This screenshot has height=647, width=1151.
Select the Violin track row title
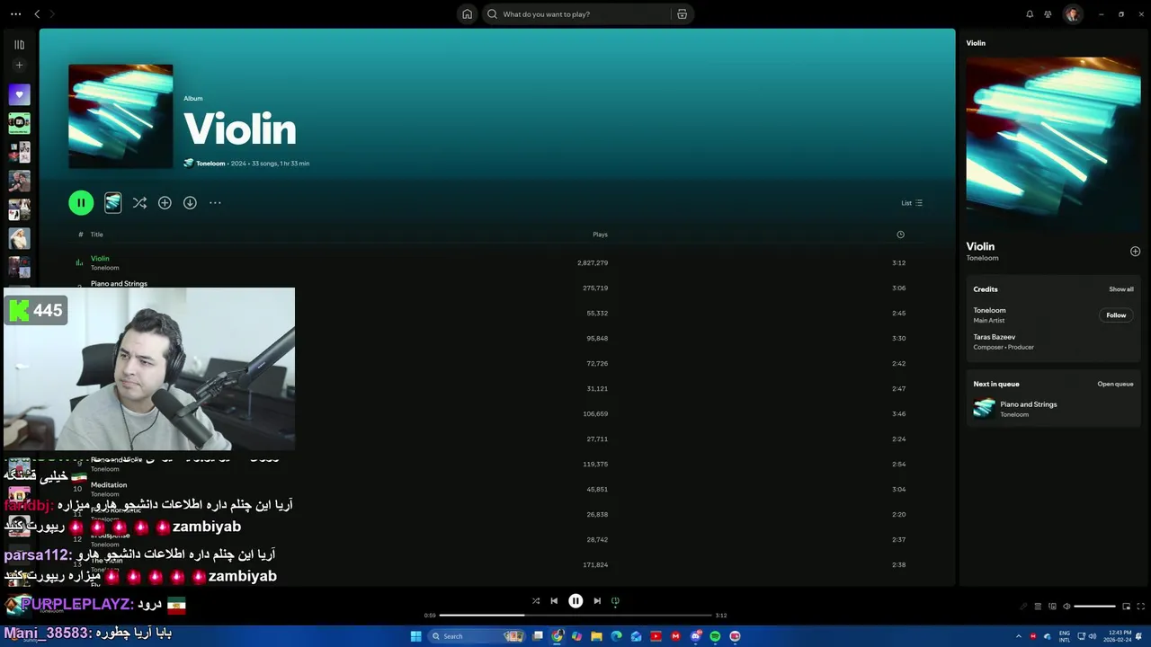click(x=100, y=259)
